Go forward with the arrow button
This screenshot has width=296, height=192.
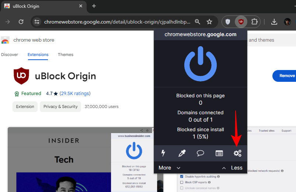(x=8, y=22)
